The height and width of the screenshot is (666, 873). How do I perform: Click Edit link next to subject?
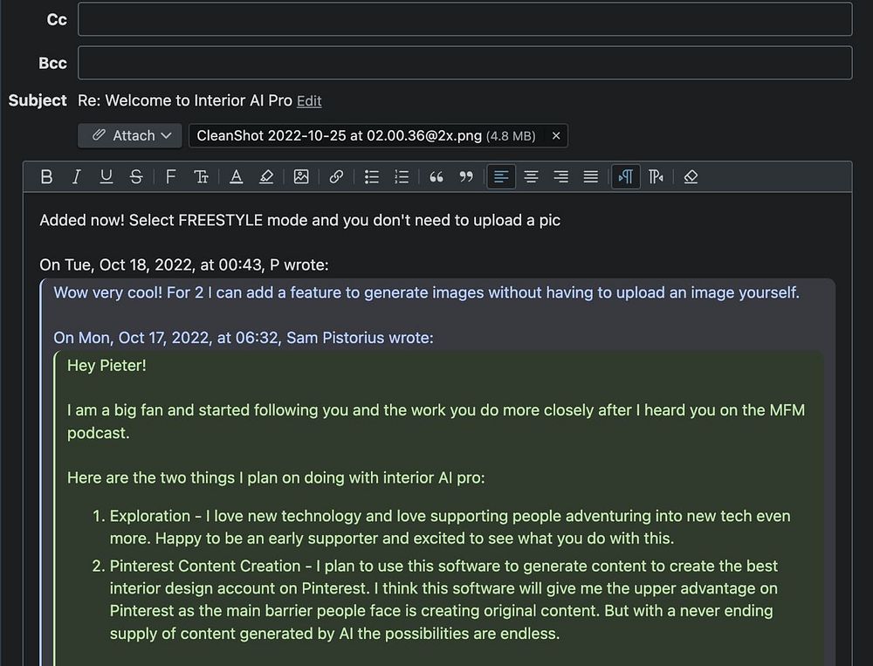pyautogui.click(x=309, y=101)
